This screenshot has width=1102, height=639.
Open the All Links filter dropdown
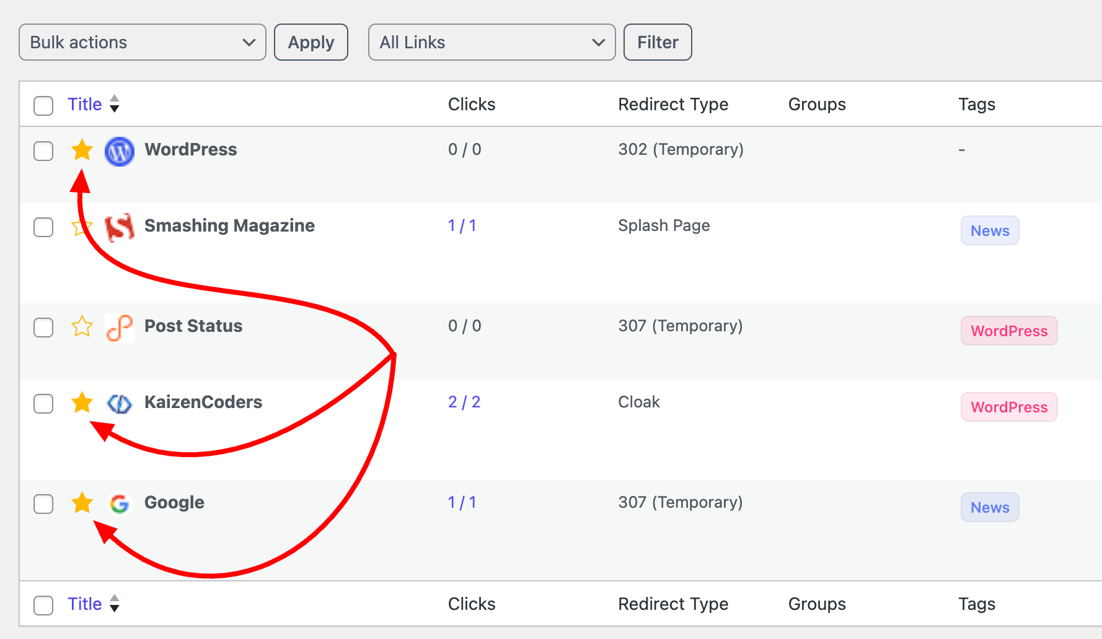click(x=491, y=42)
